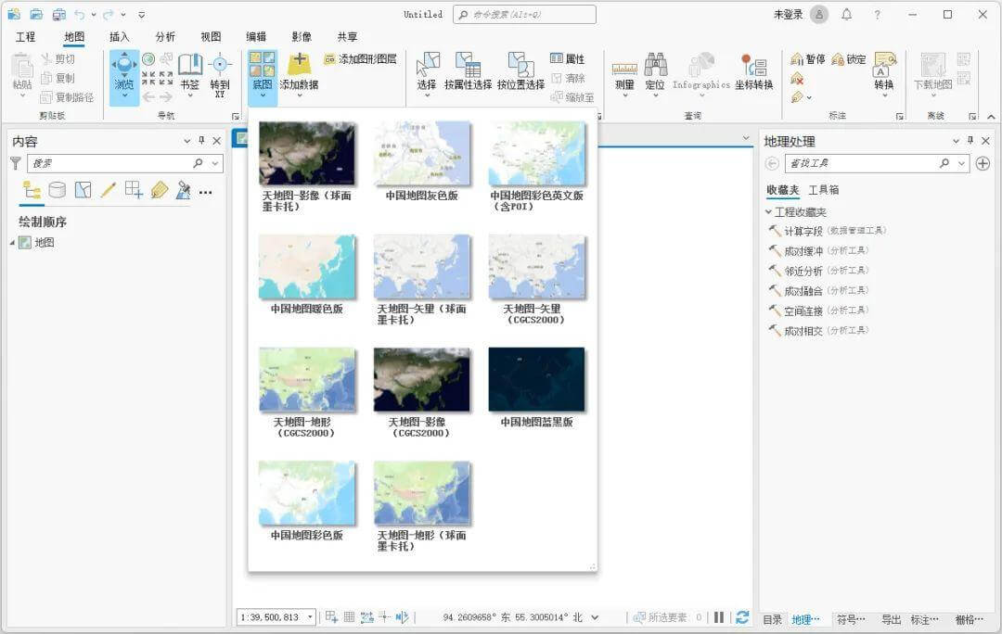Collapse the 地图 item in Contents tree
The width and height of the screenshot is (1002, 634).
[x=13, y=243]
